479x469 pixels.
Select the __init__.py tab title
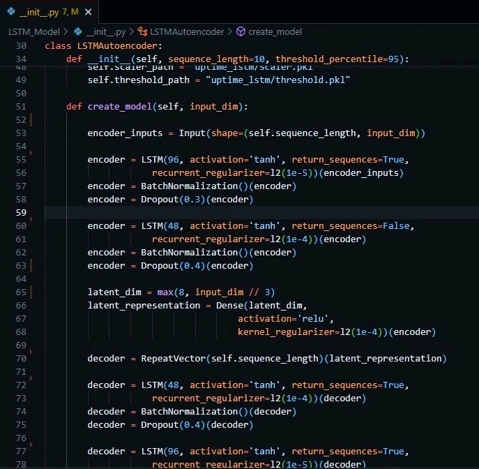point(39,13)
